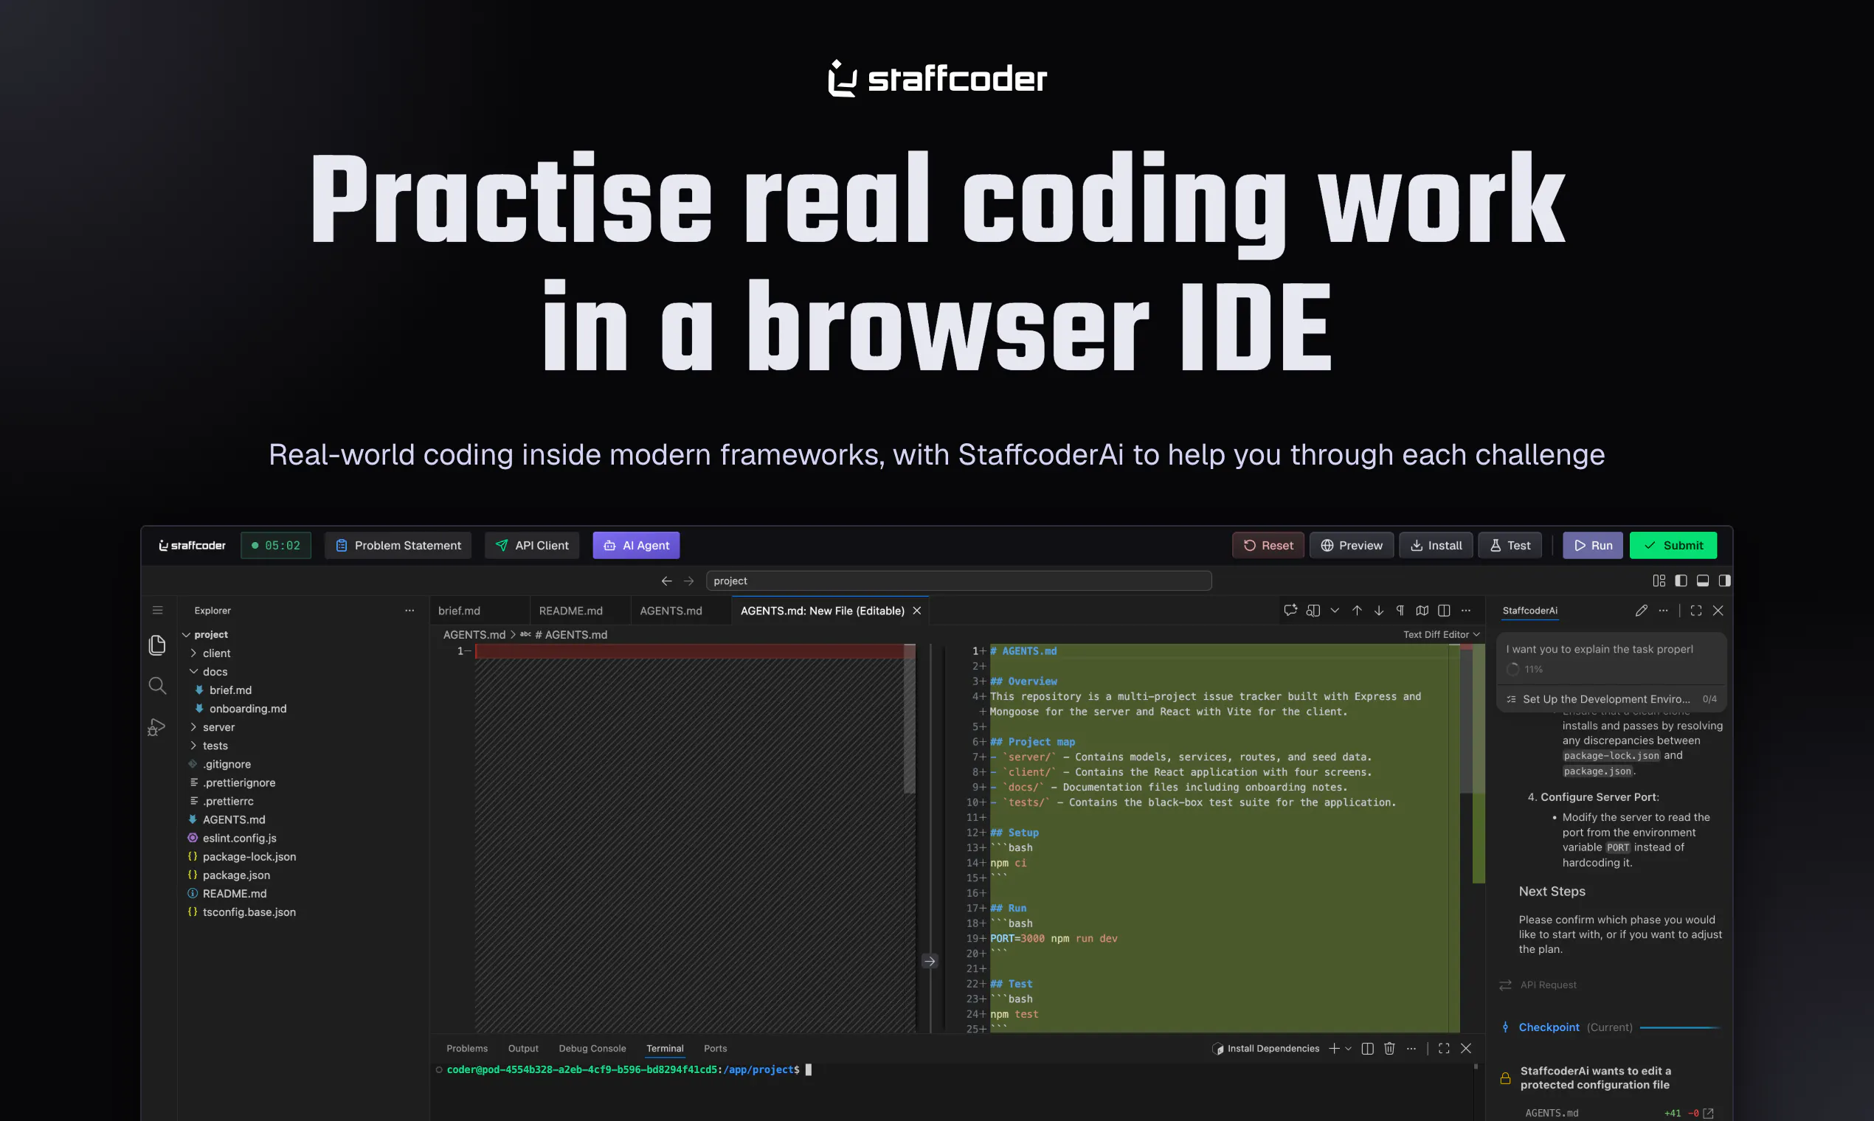Maximize the terminal panel size
Image resolution: width=1874 pixels, height=1121 pixels.
coord(1444,1049)
